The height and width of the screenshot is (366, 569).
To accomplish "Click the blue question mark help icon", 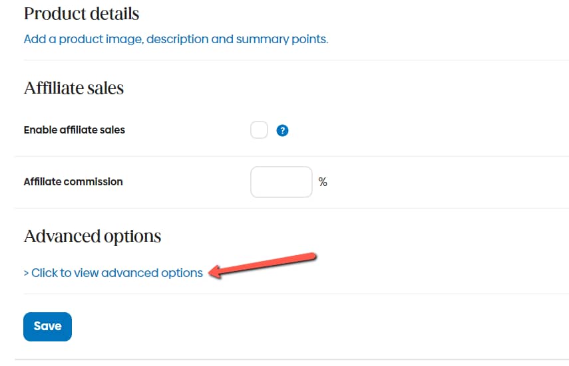I will tap(282, 130).
